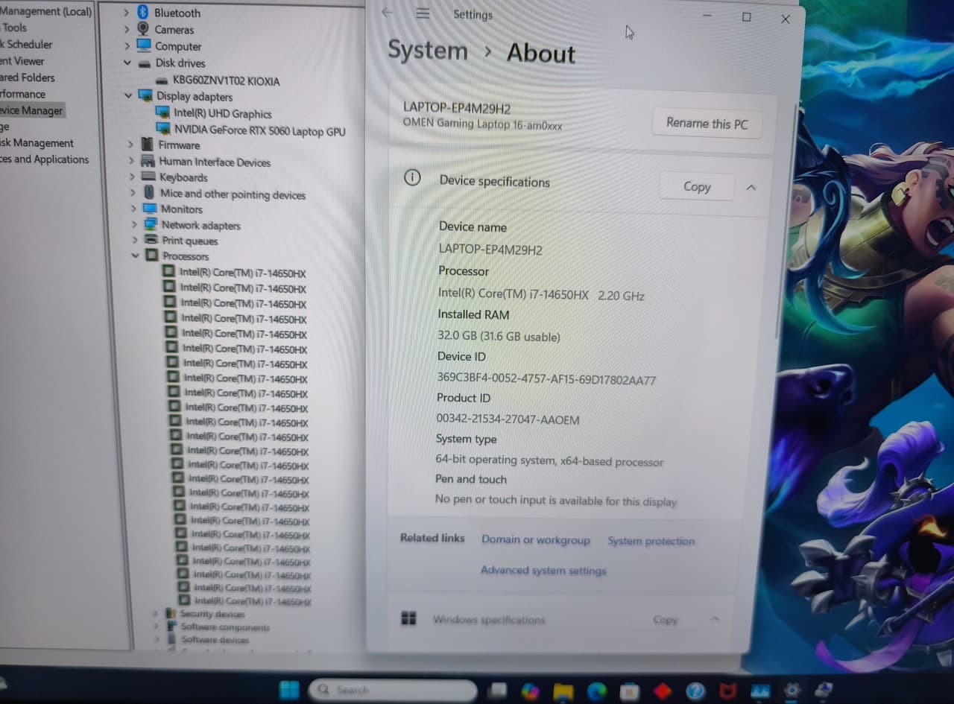Copy the Device specifications

(697, 187)
